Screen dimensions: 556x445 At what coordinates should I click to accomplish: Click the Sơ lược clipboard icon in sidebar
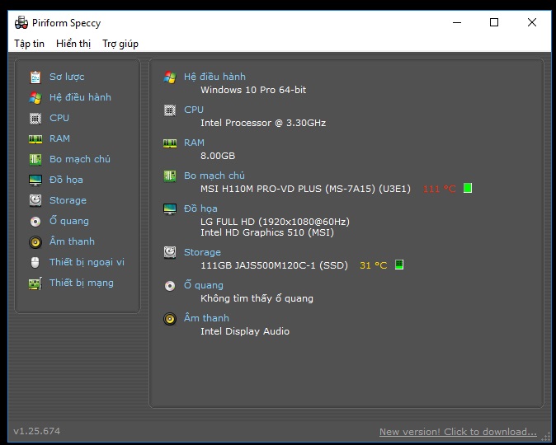point(35,77)
